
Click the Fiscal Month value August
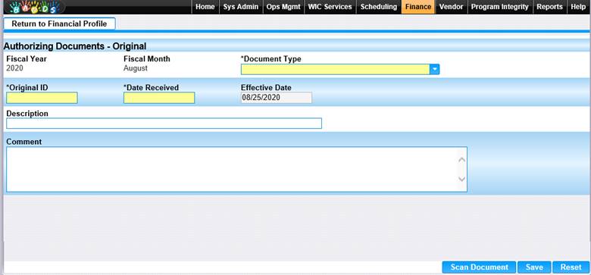tap(136, 69)
